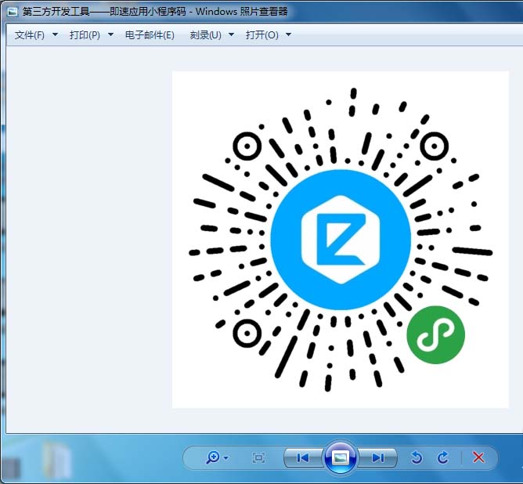Image resolution: width=523 pixels, height=484 pixels.
Task: Click the actual size fit button
Action: pos(258,457)
